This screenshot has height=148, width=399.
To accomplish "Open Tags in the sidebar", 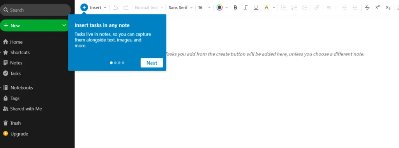I will [15, 98].
